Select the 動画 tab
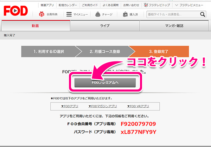The width and height of the screenshot is (211, 147). pos(36,26)
